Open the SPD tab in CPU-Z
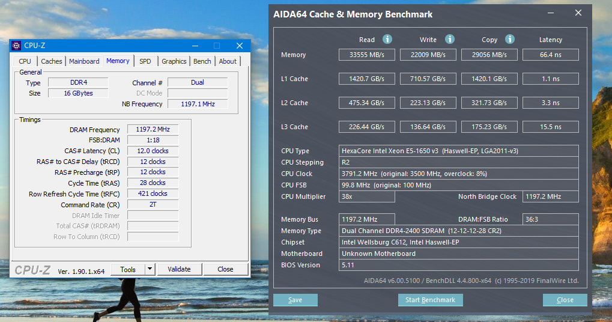Viewport: 612px width, 322px height. (x=145, y=61)
